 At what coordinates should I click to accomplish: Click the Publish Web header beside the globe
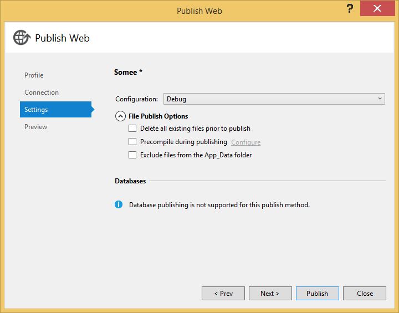click(62, 38)
